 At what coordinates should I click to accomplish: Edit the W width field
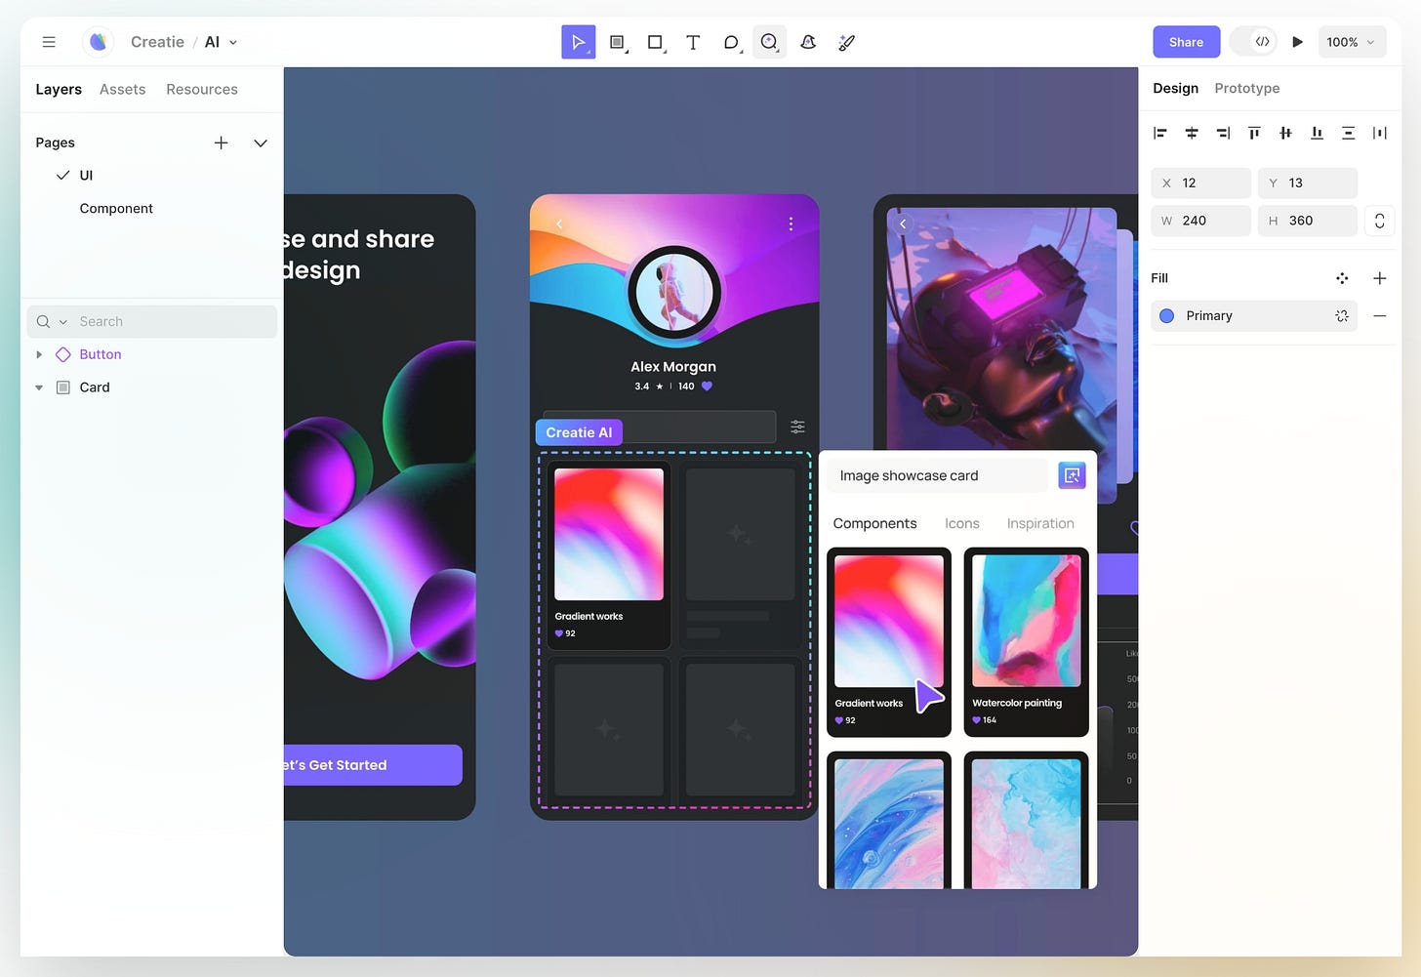coord(1200,221)
